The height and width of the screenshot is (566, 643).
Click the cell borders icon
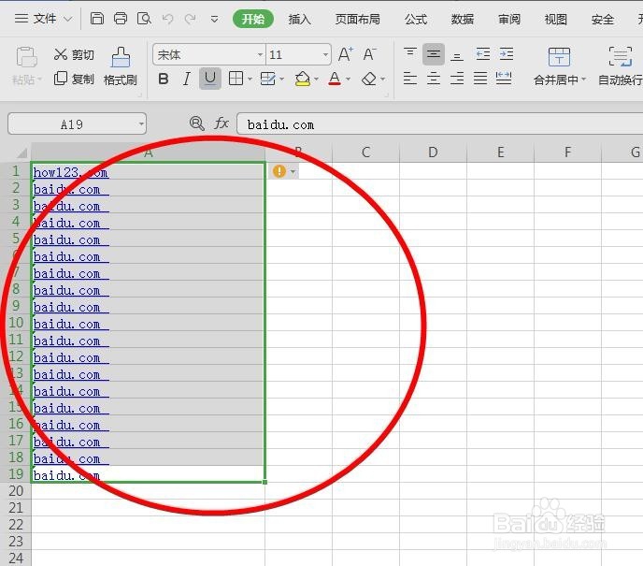click(236, 79)
